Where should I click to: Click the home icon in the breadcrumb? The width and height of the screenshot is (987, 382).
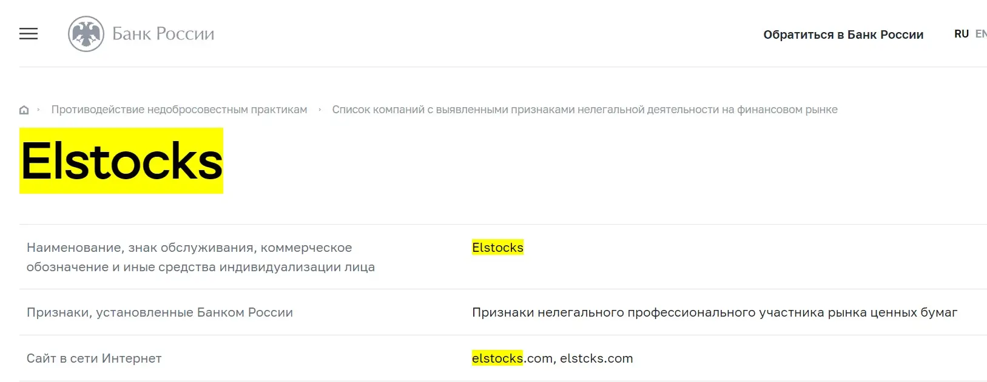click(x=24, y=110)
